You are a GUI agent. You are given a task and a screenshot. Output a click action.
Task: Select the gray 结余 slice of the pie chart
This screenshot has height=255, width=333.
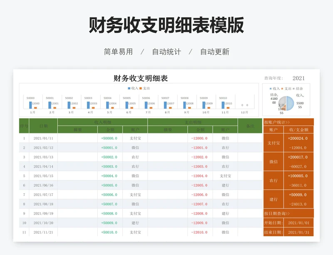point(282,101)
